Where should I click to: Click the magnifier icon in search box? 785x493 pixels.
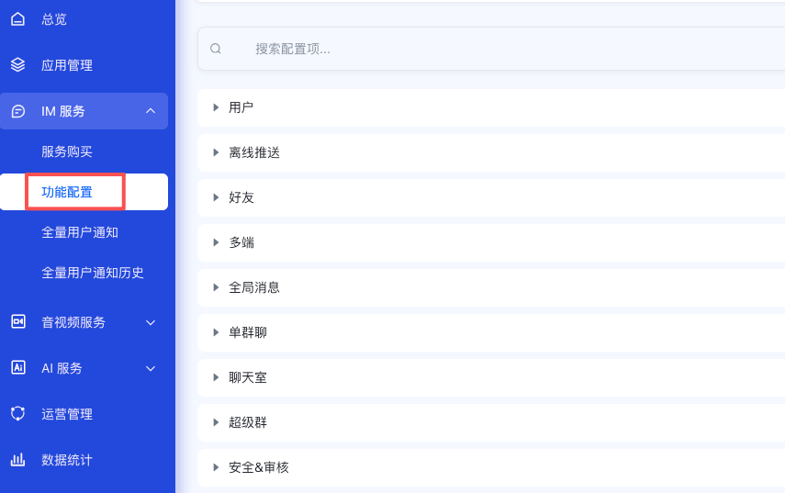pyautogui.click(x=216, y=49)
